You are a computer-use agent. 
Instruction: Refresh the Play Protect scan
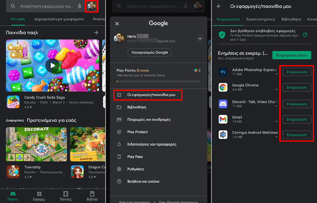[x=305, y=35]
